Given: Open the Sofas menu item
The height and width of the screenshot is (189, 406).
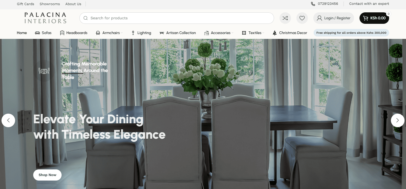Looking at the screenshot, I should coord(43,33).
